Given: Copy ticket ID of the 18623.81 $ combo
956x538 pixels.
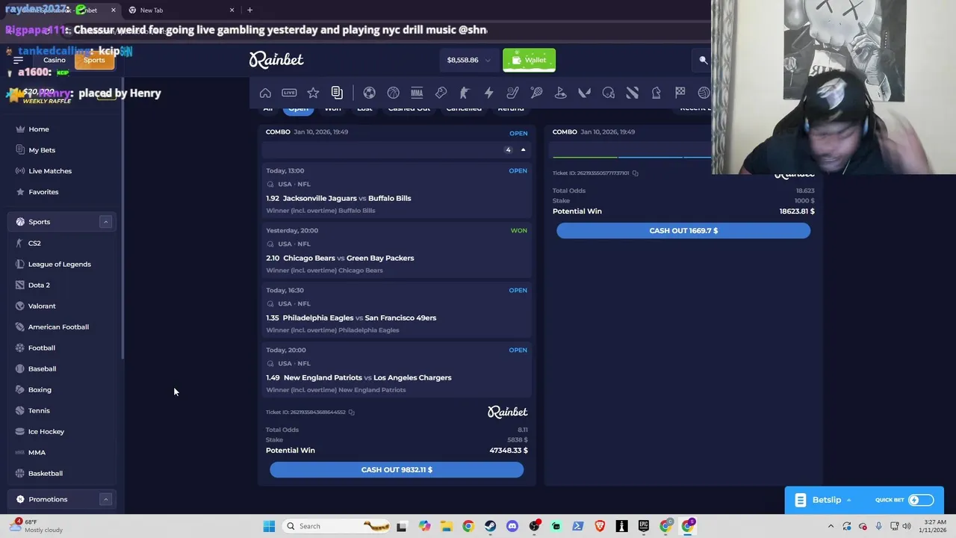Looking at the screenshot, I should pyautogui.click(x=635, y=173).
